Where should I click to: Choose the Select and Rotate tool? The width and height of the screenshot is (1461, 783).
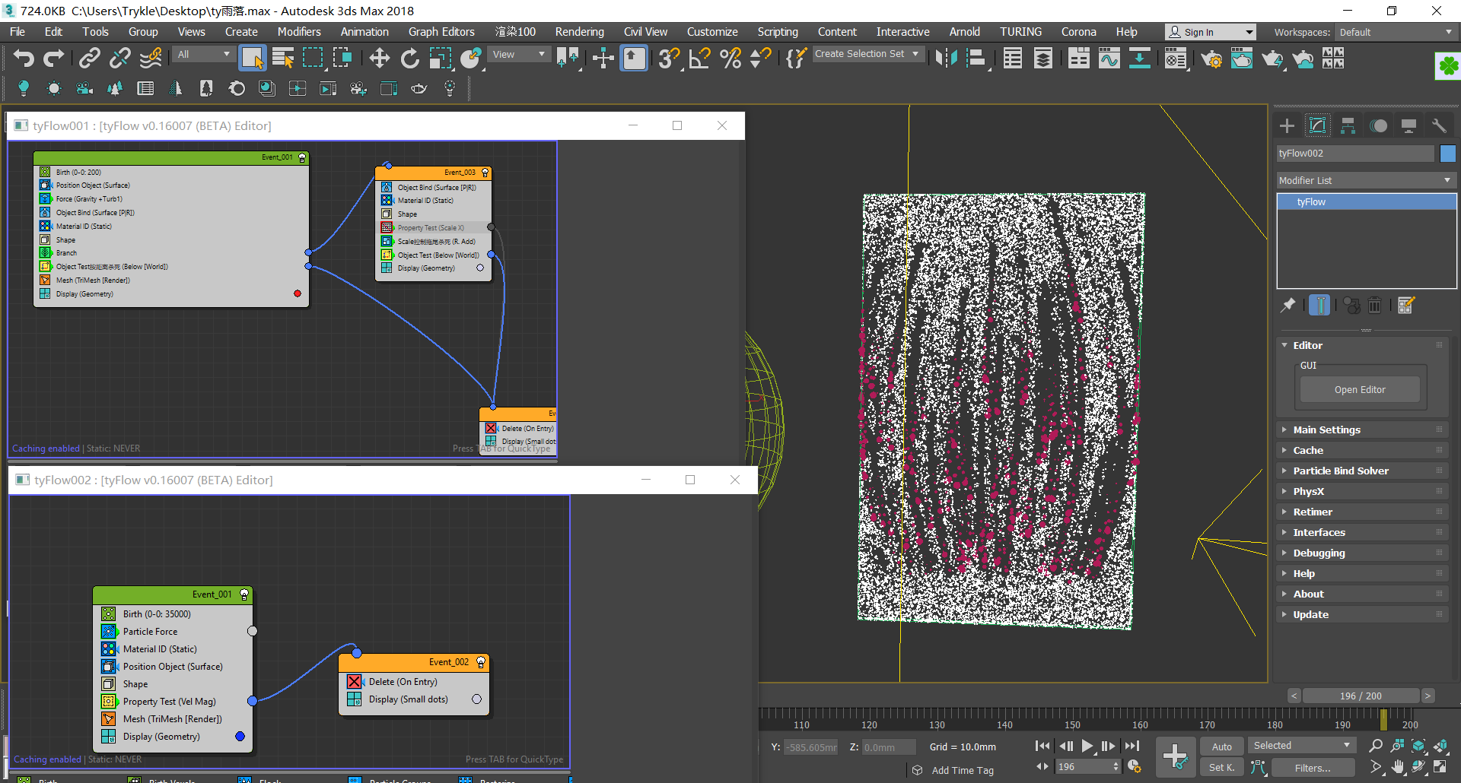click(409, 58)
